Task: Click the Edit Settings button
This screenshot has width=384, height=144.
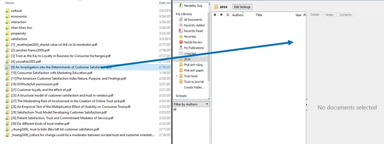Action: pyautogui.click(x=242, y=7)
